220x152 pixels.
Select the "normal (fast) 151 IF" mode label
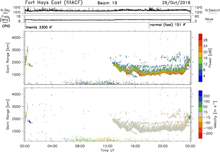168,25
